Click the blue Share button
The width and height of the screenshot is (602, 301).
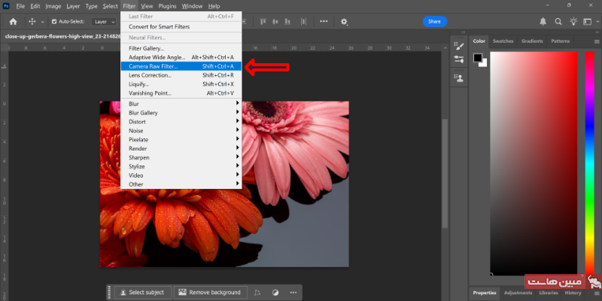(x=434, y=22)
